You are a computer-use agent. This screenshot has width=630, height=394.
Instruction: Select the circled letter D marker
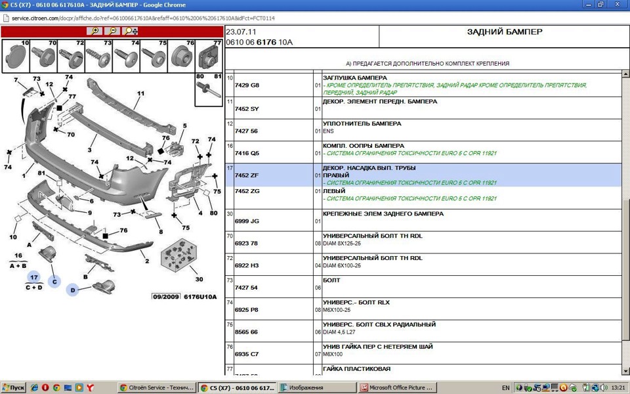pos(71,288)
